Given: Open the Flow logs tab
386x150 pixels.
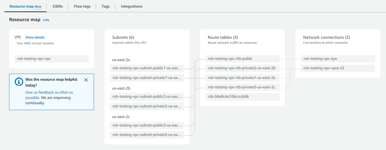Looking at the screenshot, I should [x=82, y=6].
